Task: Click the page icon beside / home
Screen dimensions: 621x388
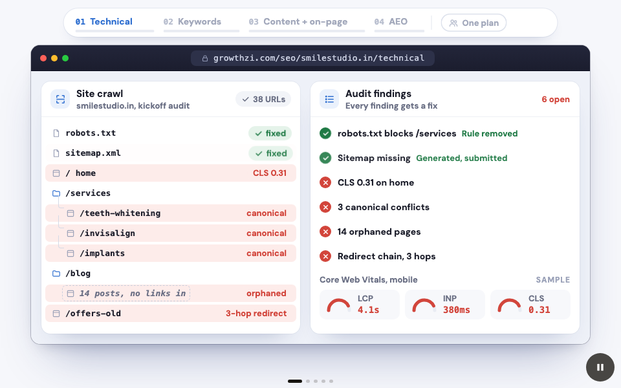Action: [x=56, y=173]
